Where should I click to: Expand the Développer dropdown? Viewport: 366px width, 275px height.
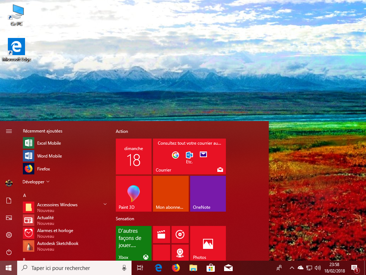coord(36,182)
